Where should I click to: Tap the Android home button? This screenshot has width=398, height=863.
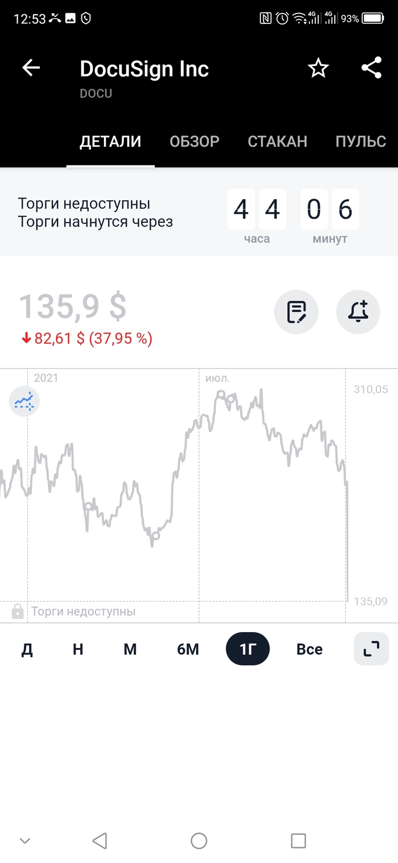coord(199,840)
